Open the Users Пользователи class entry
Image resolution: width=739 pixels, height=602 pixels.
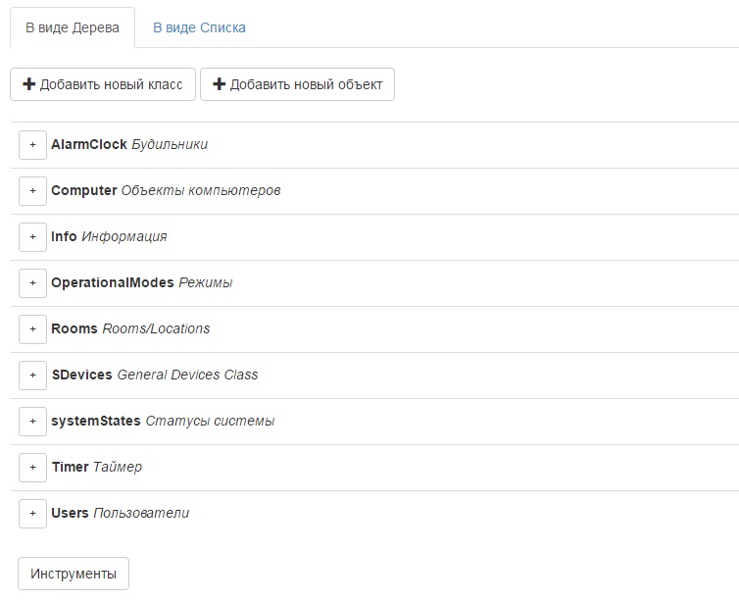coord(71,513)
